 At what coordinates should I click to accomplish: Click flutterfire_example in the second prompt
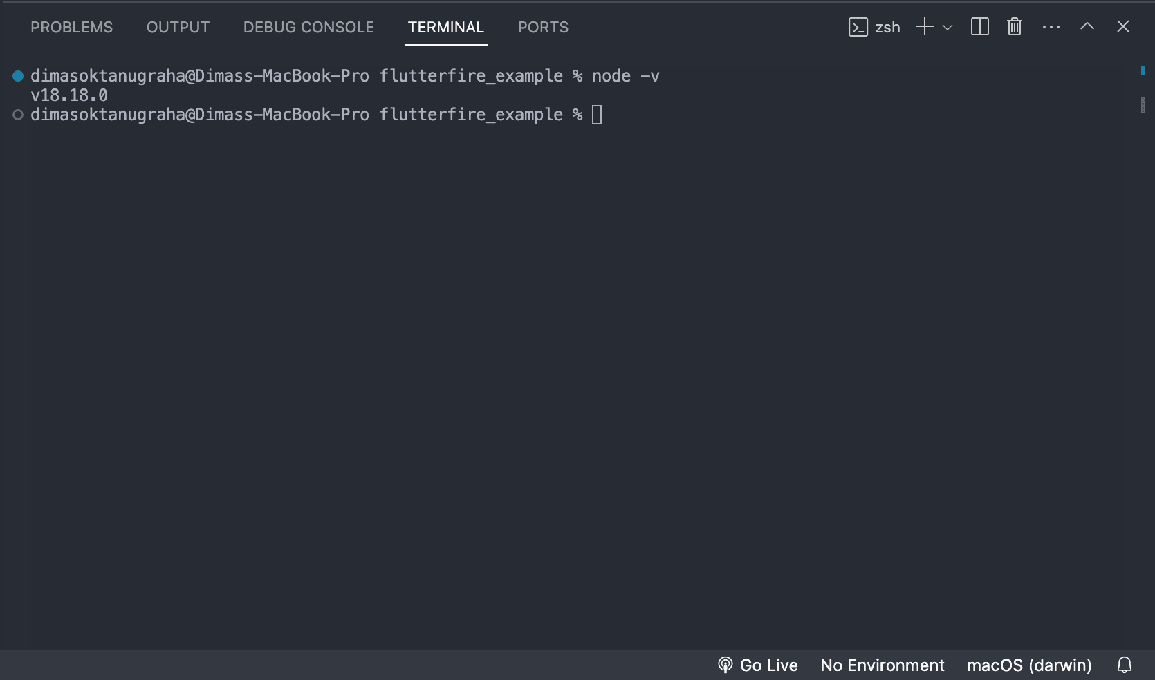pyautogui.click(x=471, y=115)
